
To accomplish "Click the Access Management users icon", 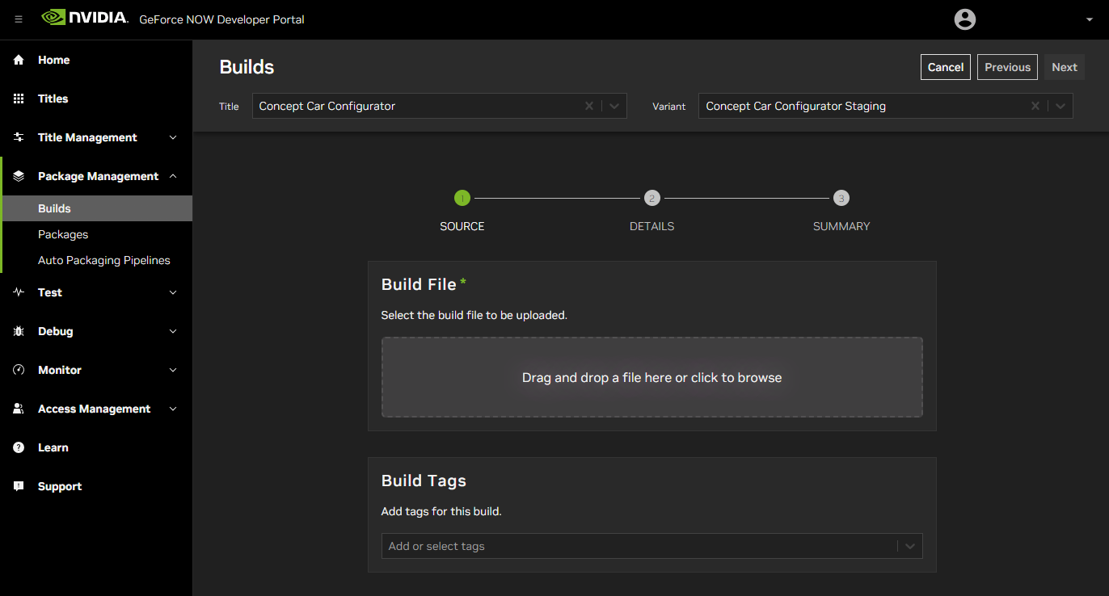I will click(19, 409).
